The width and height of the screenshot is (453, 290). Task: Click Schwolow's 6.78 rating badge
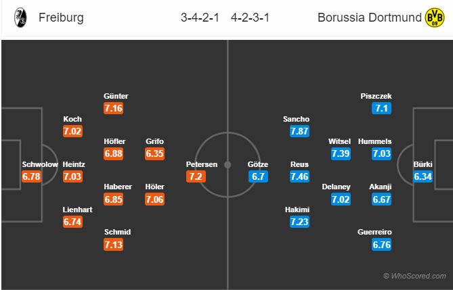tap(32, 176)
